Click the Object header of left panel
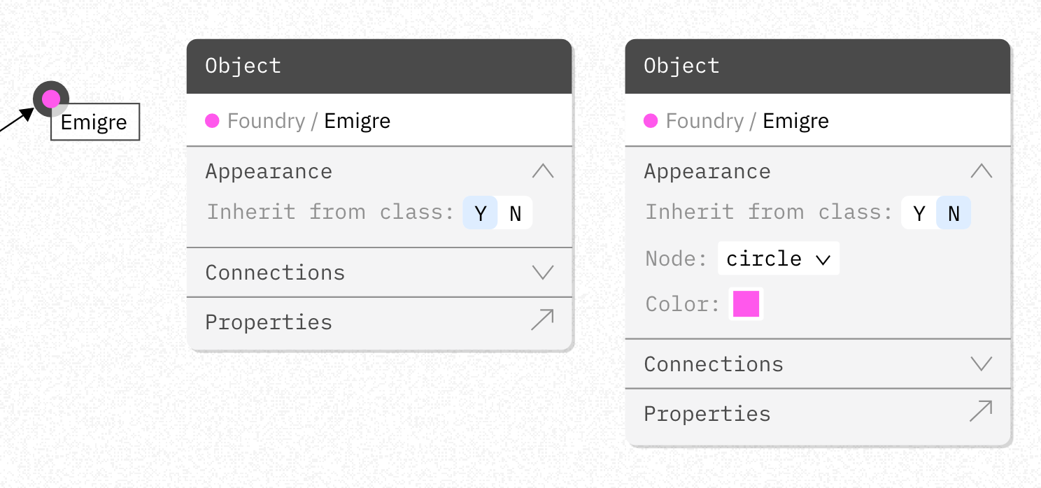Image resolution: width=1041 pixels, height=488 pixels. point(379,66)
